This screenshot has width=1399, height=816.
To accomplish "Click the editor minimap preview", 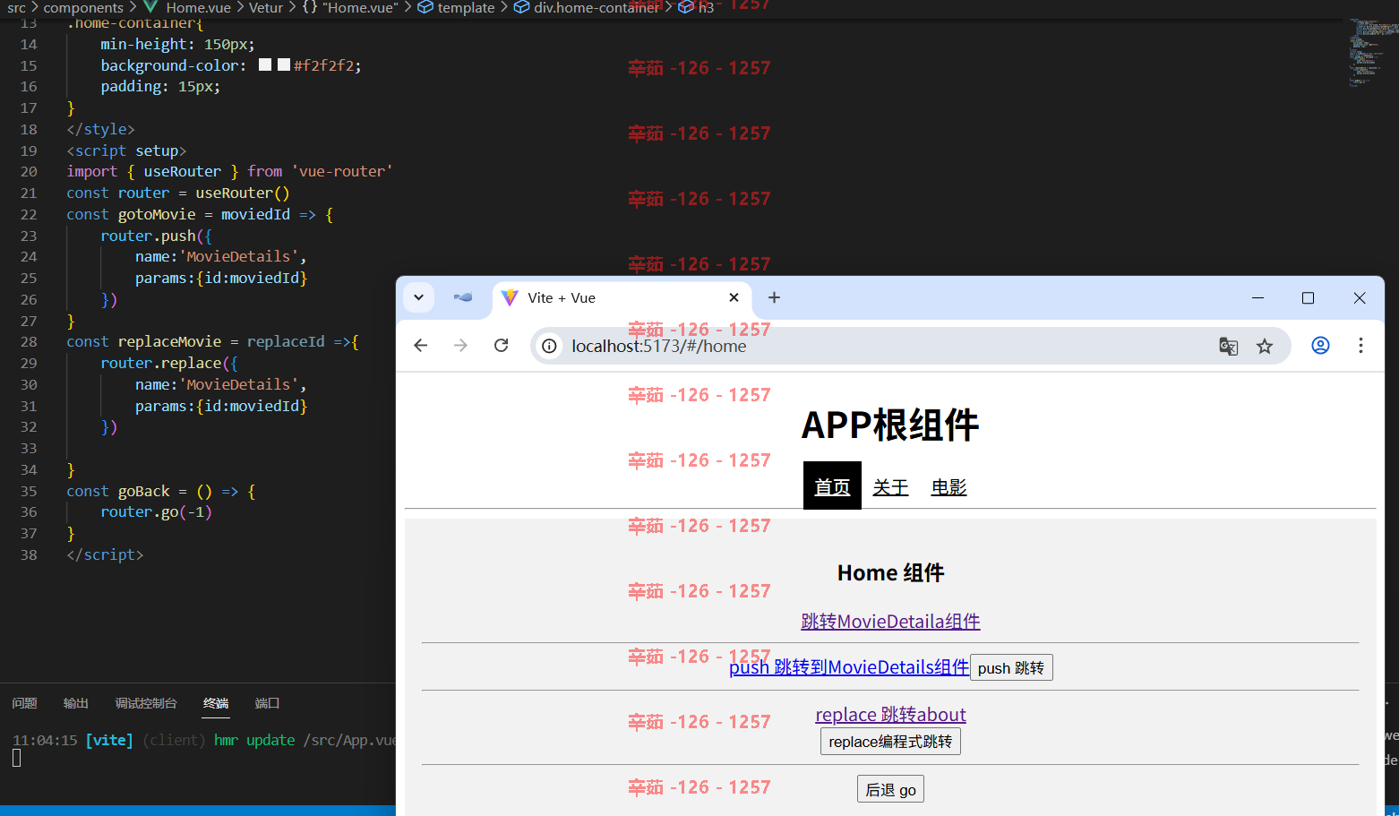I will coord(1372,52).
